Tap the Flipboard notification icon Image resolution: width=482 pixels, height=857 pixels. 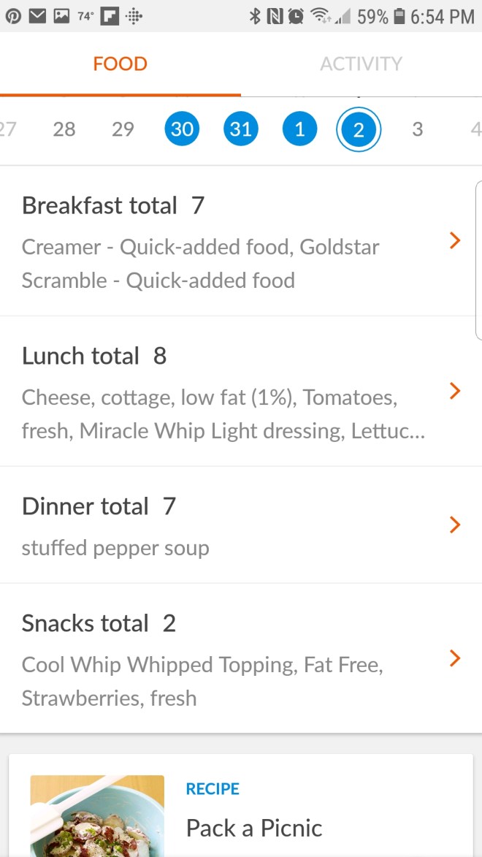coord(110,16)
